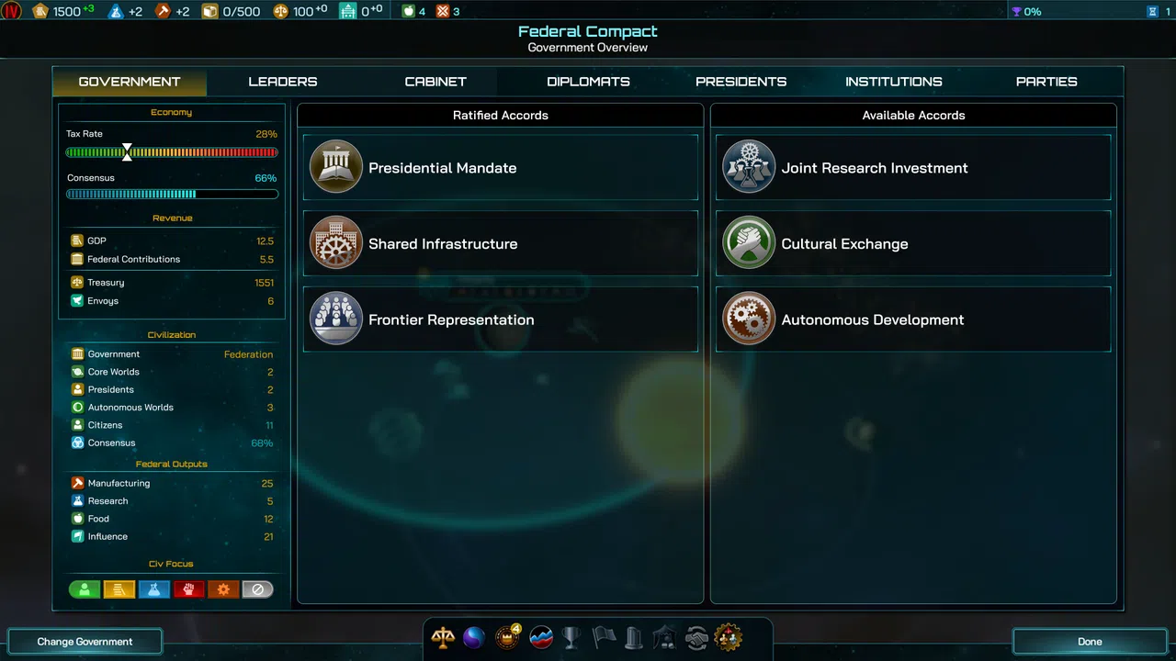Click the flag icon in bottom toolbar

click(x=604, y=637)
